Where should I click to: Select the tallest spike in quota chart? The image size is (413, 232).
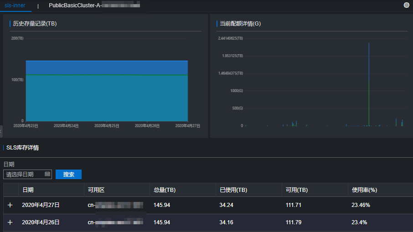click(x=369, y=84)
